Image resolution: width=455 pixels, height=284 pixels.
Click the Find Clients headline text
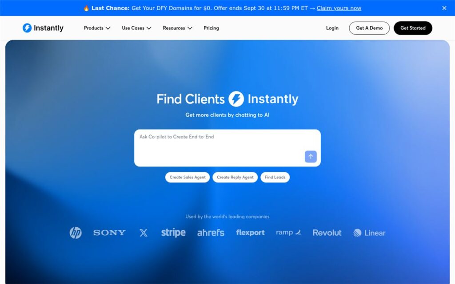tap(191, 99)
